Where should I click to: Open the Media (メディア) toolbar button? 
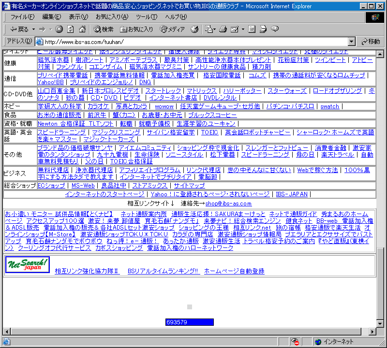pos(172,29)
